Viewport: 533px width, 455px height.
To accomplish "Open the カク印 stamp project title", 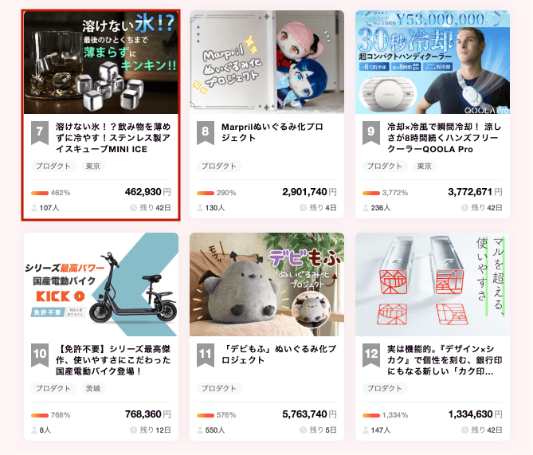I will (x=445, y=360).
